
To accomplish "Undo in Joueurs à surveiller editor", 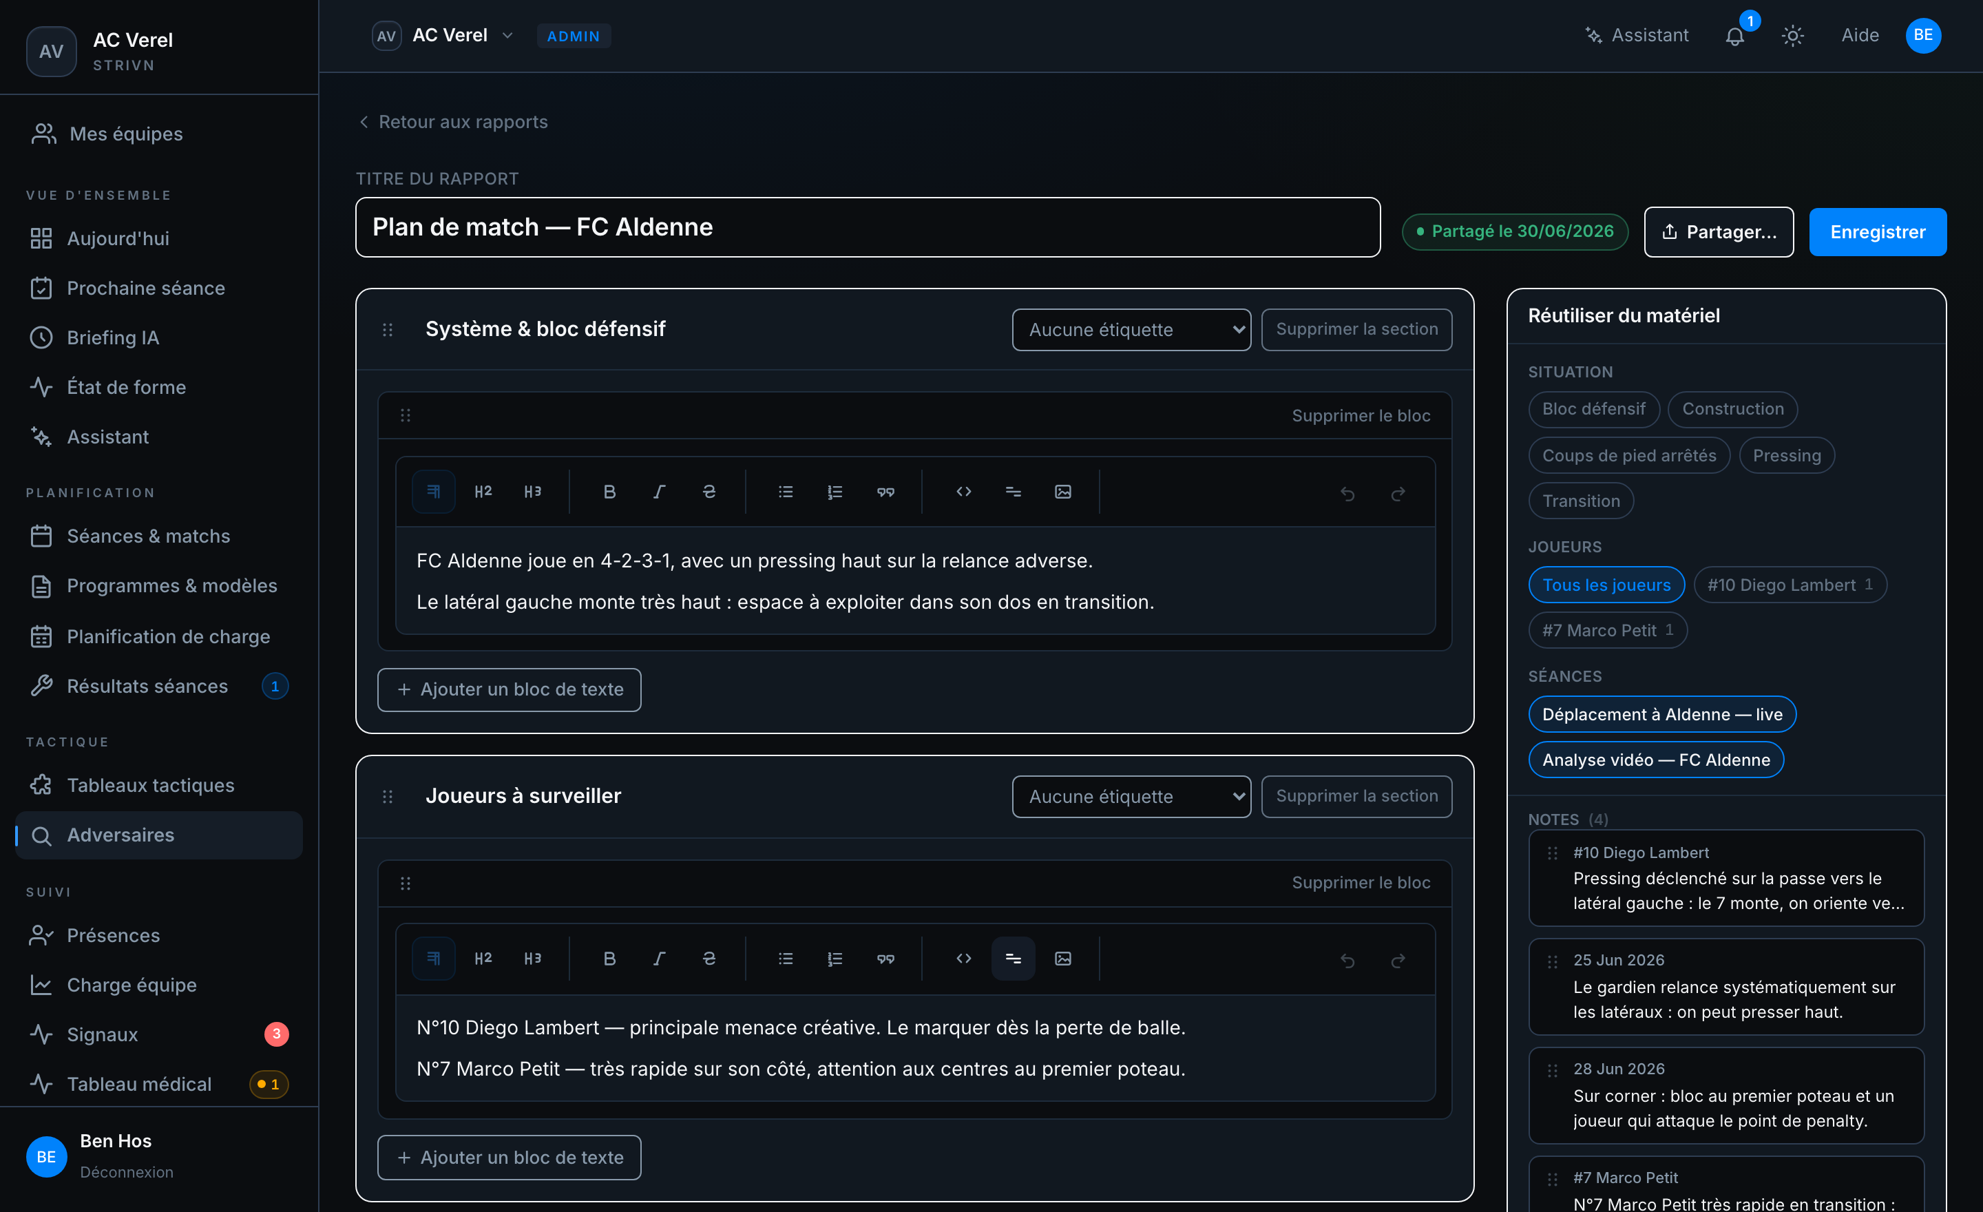I will (x=1348, y=959).
